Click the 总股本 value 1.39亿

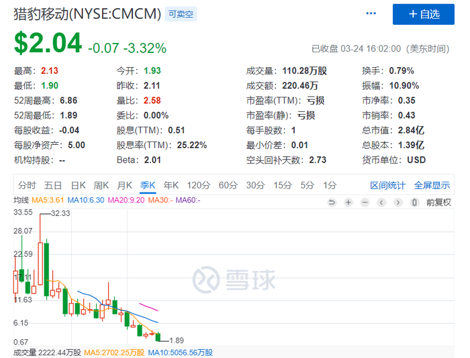pyautogui.click(x=411, y=145)
